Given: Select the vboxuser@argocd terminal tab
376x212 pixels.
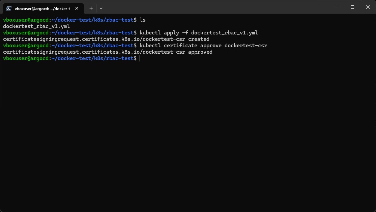Looking at the screenshot, I should [44, 8].
